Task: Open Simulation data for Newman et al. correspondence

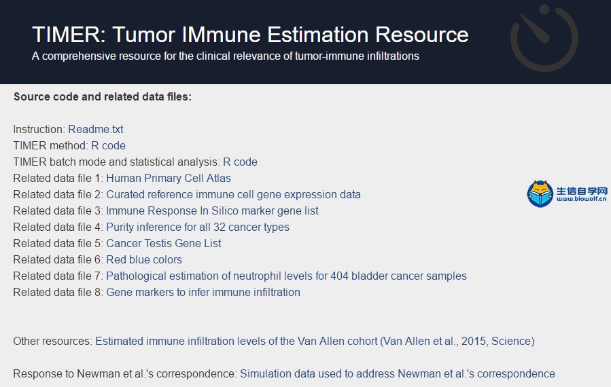Action: tap(398, 374)
